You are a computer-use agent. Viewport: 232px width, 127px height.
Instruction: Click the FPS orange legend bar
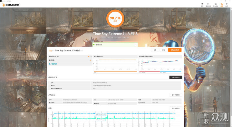click(115, 71)
